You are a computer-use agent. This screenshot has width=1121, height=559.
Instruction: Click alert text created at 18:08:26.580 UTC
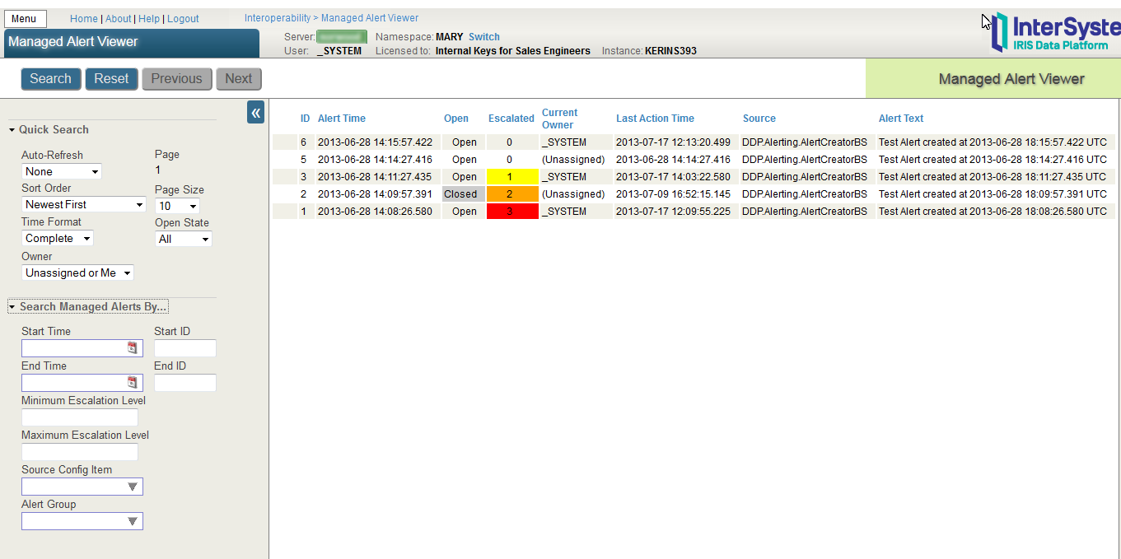(x=993, y=212)
